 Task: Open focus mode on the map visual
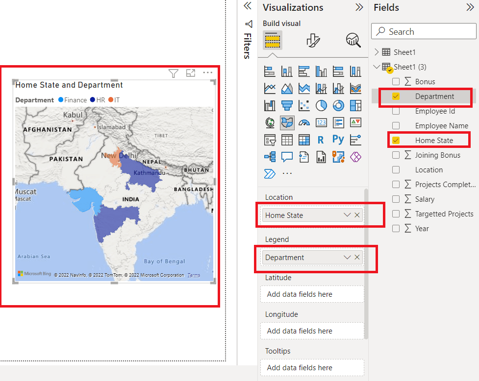[191, 72]
